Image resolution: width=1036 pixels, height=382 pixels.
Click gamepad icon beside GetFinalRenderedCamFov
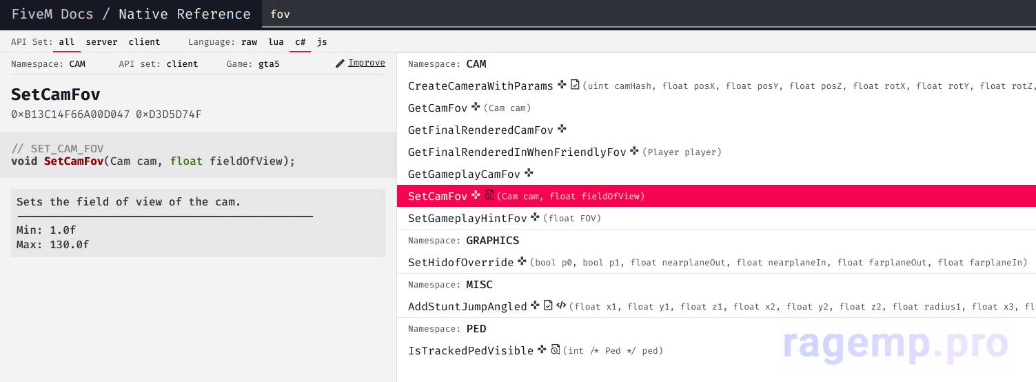click(562, 129)
